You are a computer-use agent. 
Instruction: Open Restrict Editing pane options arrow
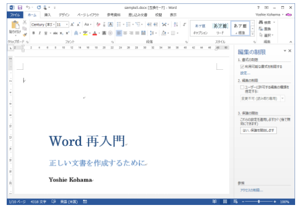click(x=285, y=51)
